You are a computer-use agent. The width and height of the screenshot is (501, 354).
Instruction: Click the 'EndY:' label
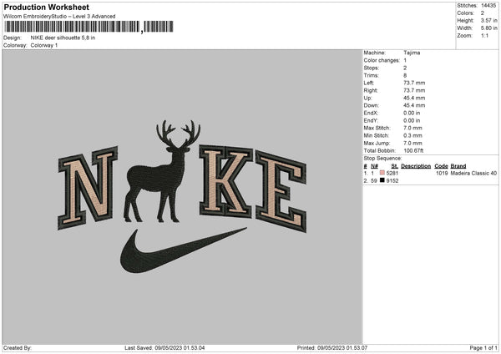371,121
